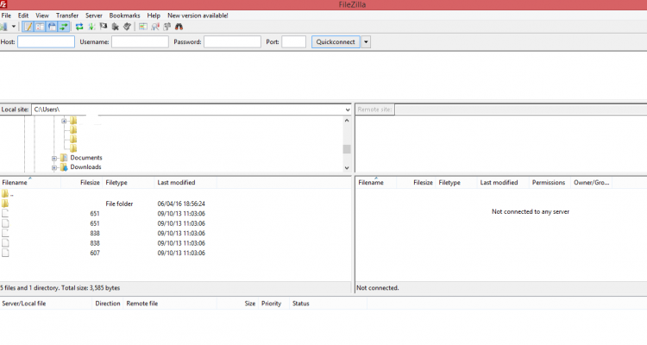647x345 pixels.
Task: Open the Transfer menu
Action: pos(67,16)
